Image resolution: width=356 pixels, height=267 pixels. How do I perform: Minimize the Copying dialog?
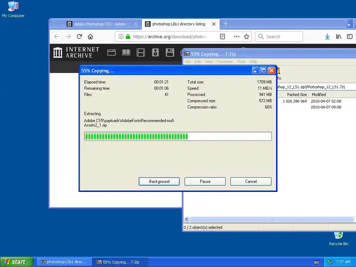256,71
